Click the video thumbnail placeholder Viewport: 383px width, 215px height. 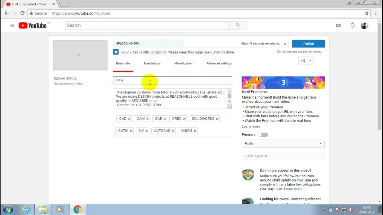(80, 55)
